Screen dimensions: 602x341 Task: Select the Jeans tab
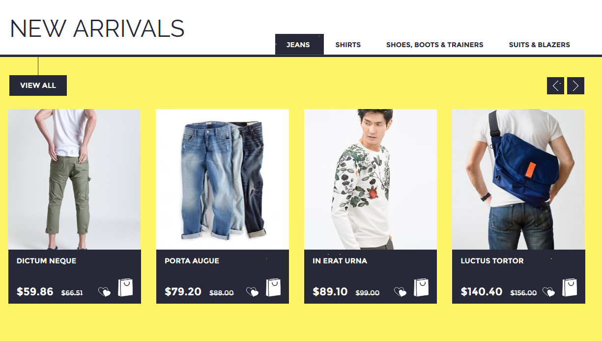[299, 45]
